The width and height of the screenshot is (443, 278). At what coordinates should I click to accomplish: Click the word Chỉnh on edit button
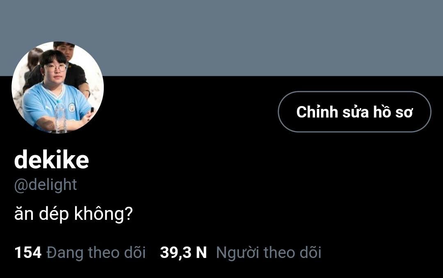(317, 112)
